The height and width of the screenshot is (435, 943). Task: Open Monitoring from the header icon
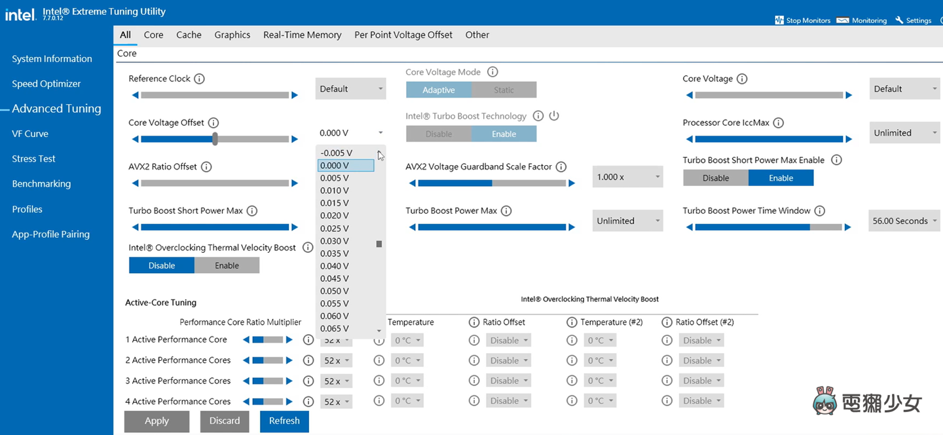click(x=843, y=20)
